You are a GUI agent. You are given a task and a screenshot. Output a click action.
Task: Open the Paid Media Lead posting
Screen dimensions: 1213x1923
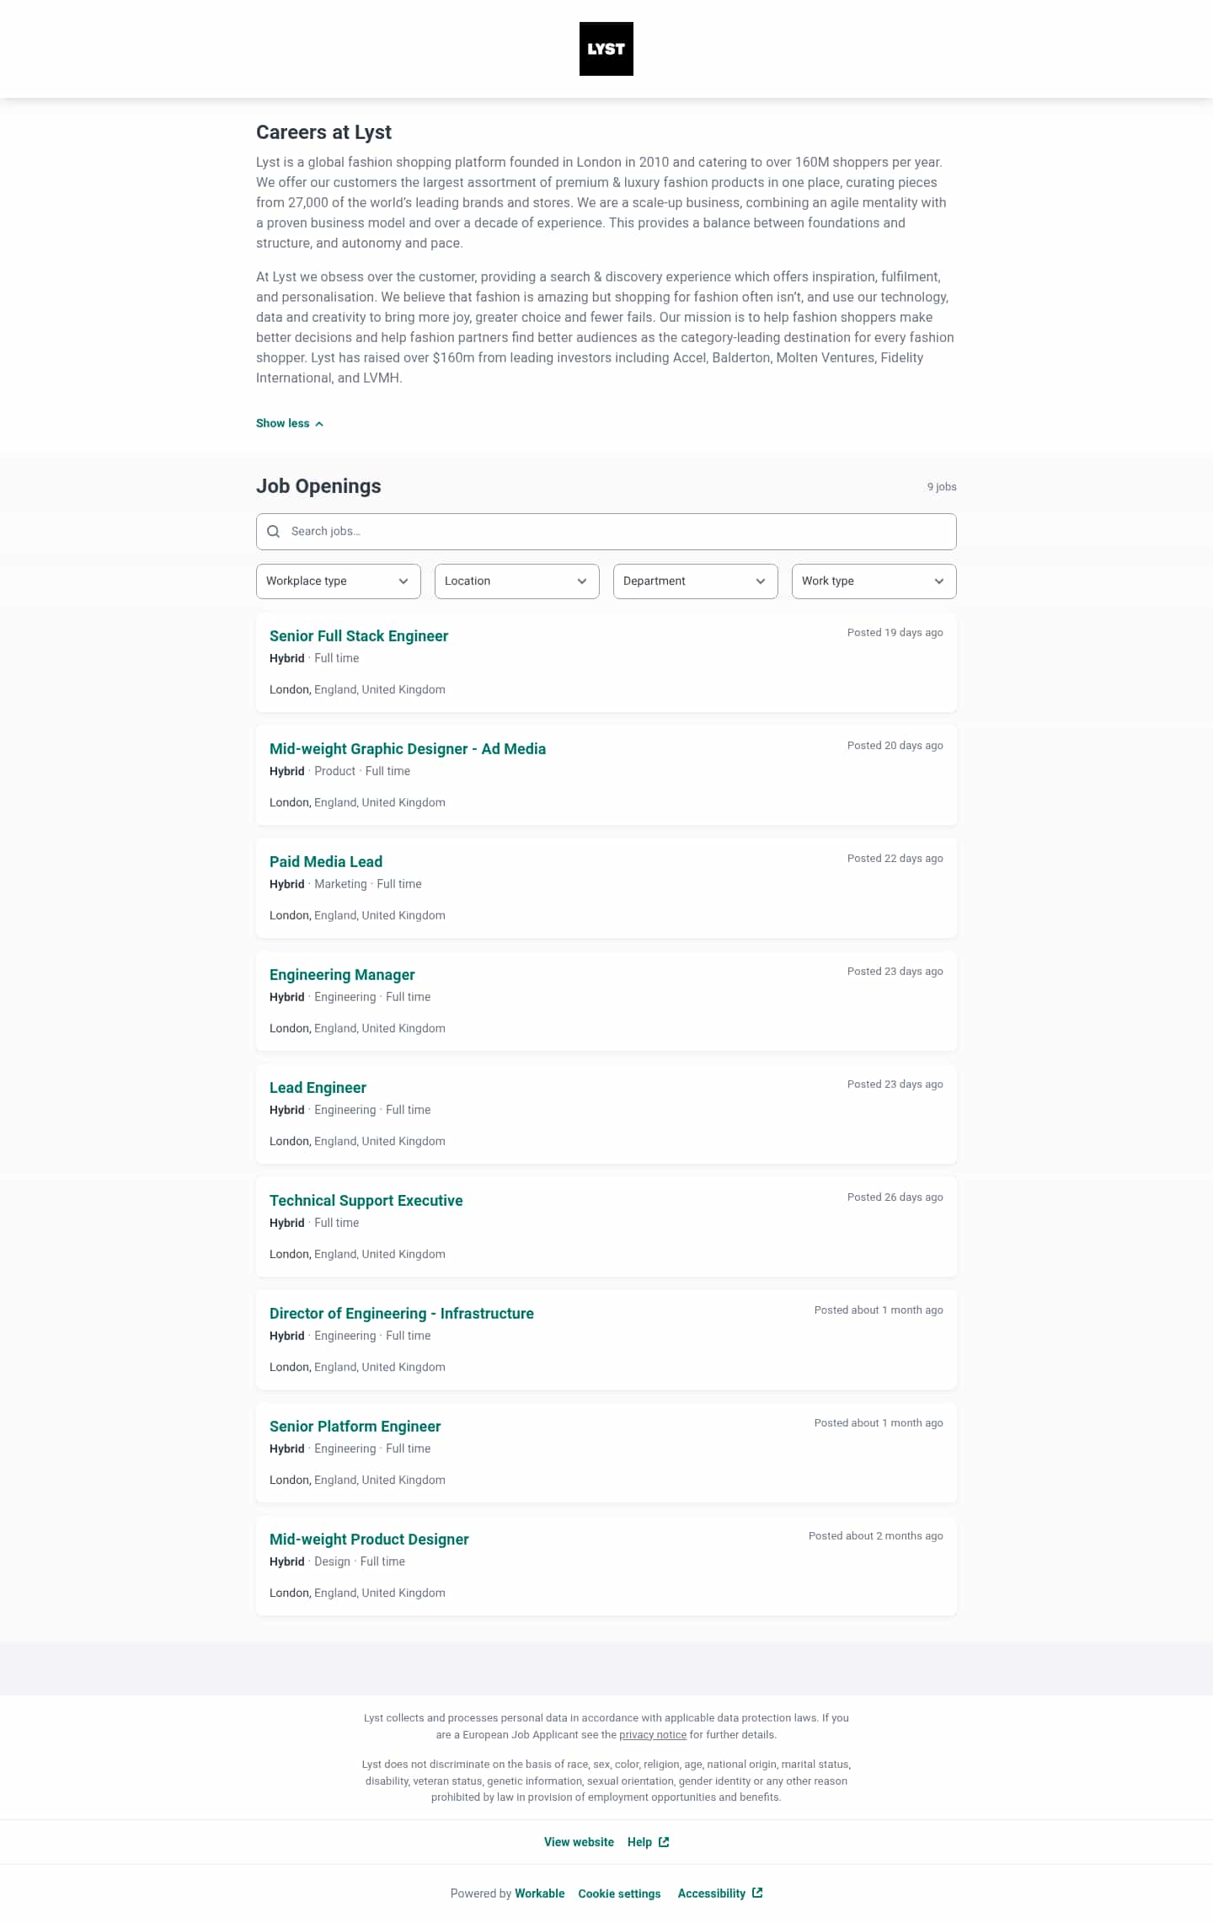[326, 862]
